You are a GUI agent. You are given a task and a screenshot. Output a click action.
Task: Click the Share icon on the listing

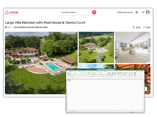click(x=134, y=27)
